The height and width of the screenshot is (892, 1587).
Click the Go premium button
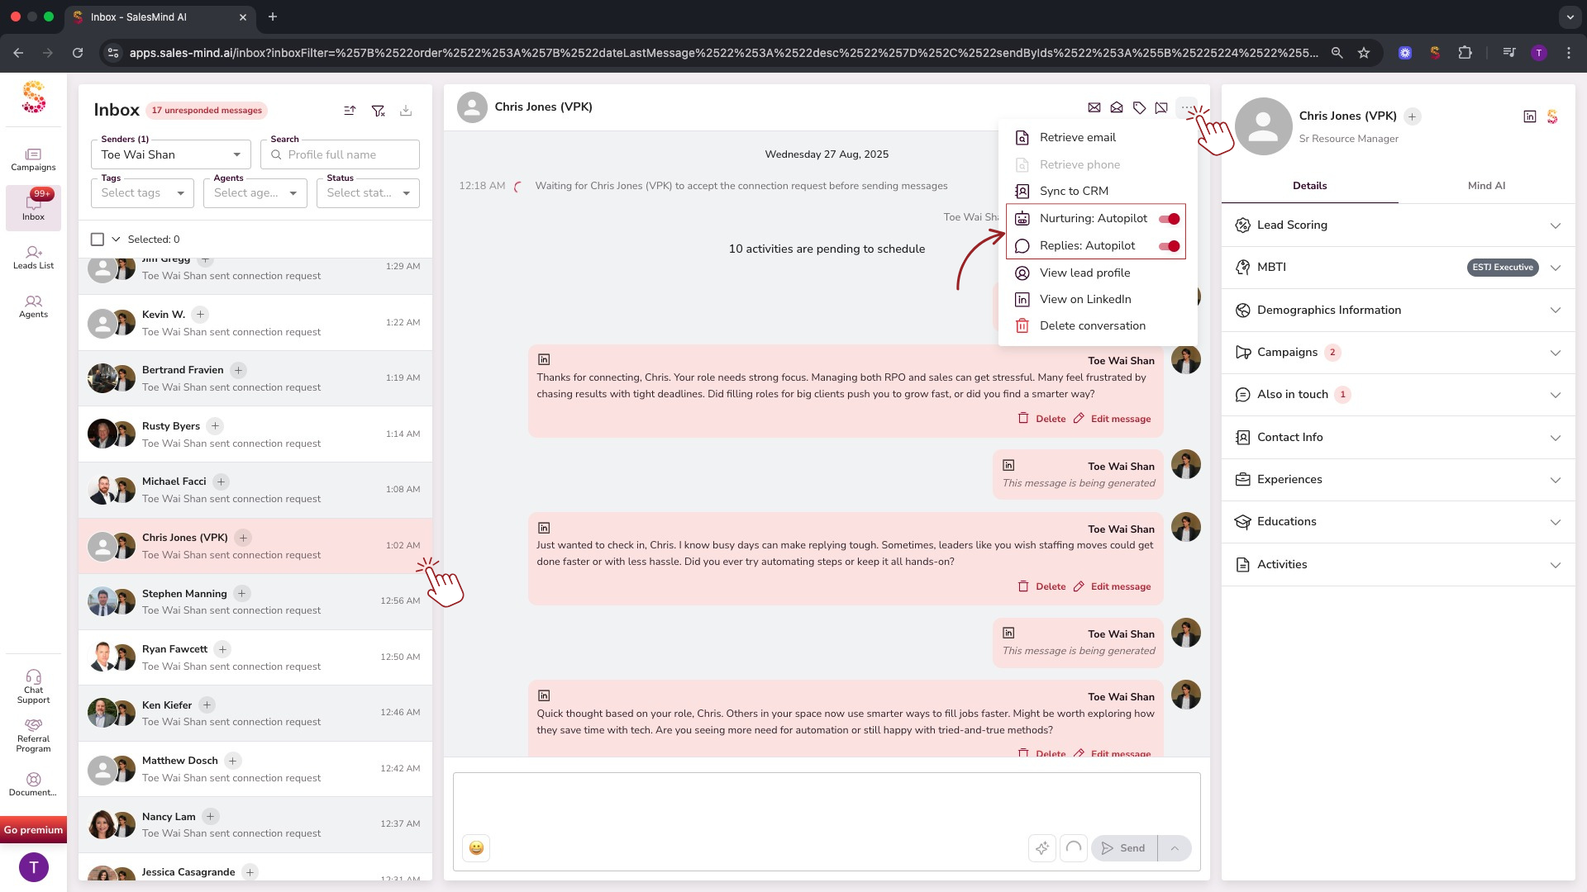(33, 830)
